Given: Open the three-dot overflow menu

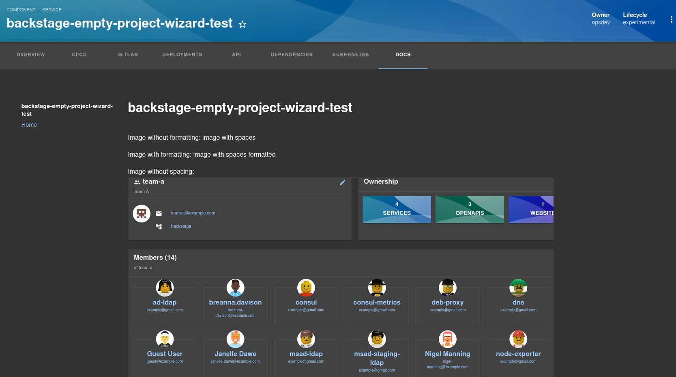Looking at the screenshot, I should [x=671, y=19].
